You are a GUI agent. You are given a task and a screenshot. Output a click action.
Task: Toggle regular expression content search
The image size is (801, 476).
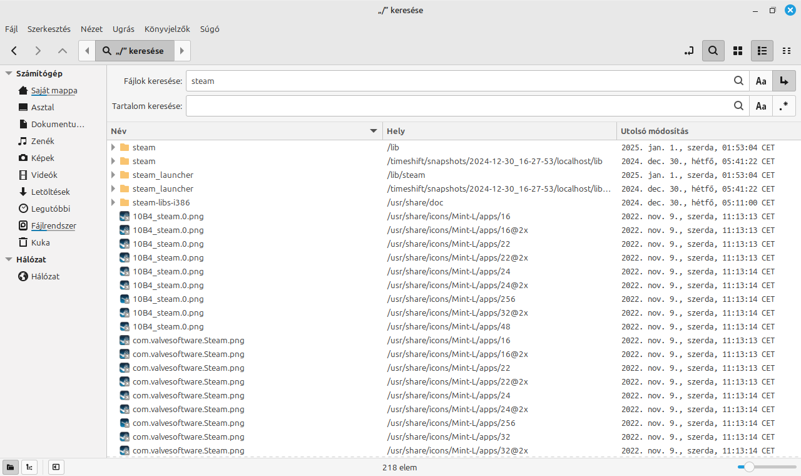tap(784, 106)
